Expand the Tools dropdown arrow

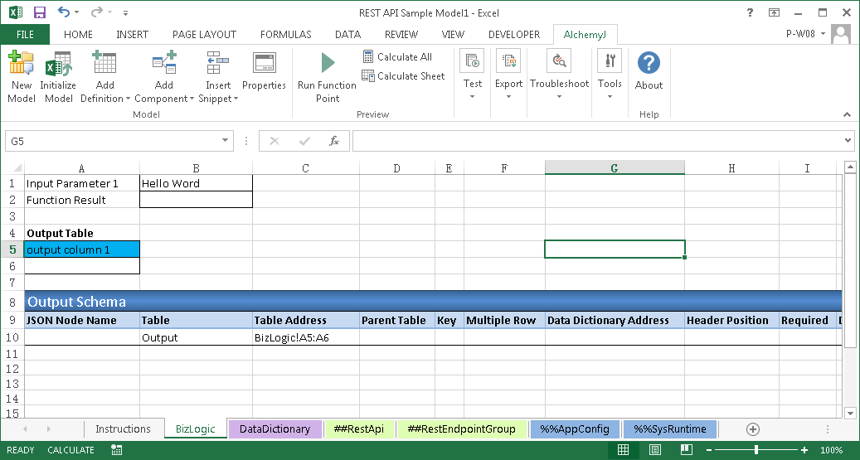[610, 97]
